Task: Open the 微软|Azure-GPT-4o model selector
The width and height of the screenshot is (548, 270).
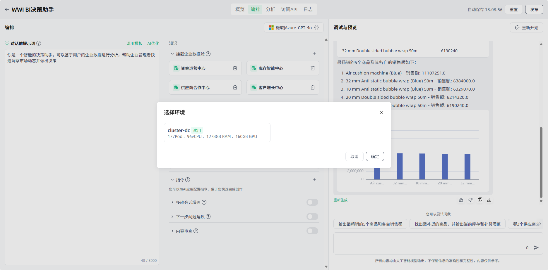Action: 294,27
